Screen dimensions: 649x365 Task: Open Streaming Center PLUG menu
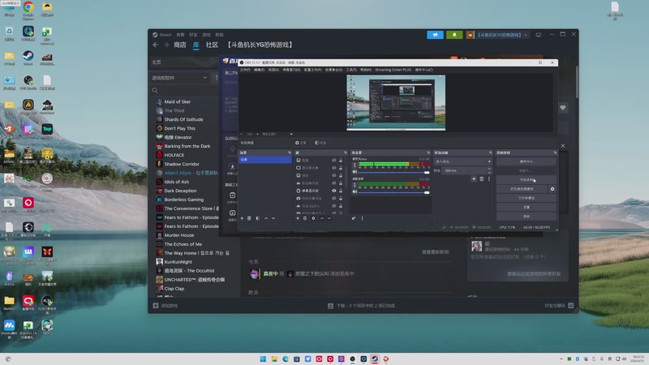[393, 70]
